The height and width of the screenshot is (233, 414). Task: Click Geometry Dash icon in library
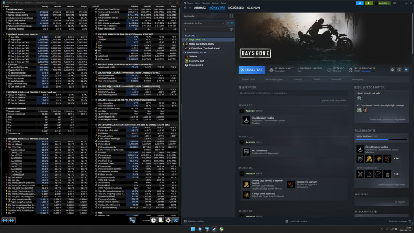coord(187,61)
